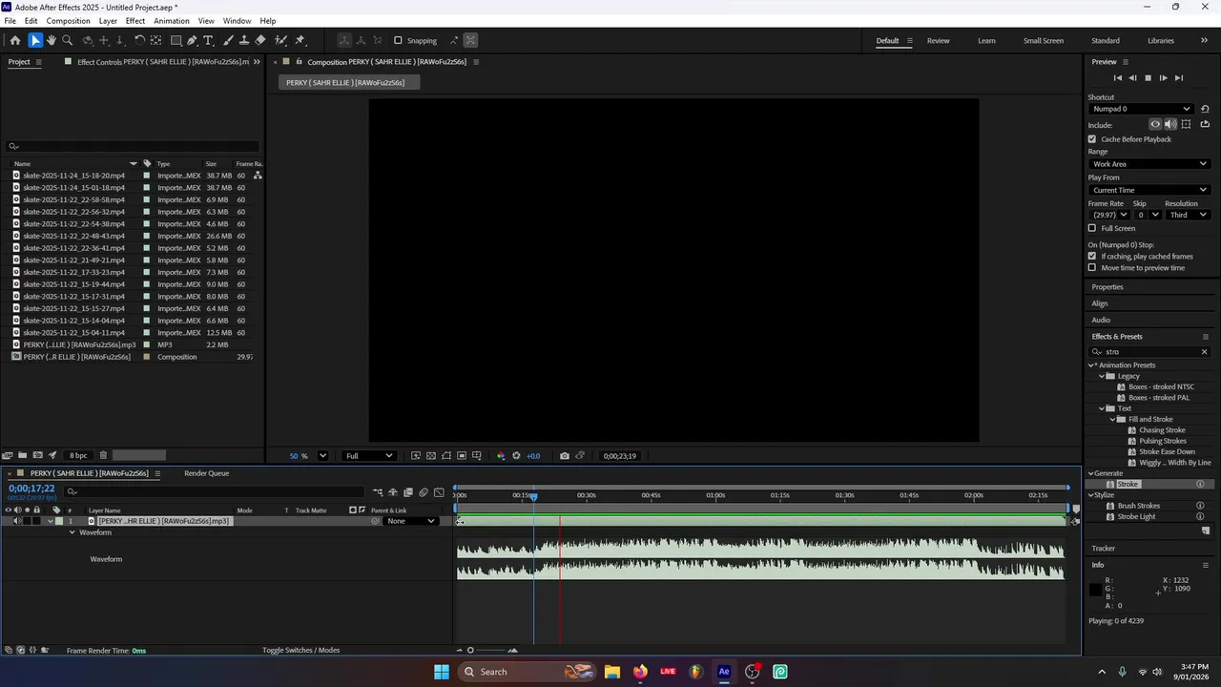
Task: Collapse the Waveform property group
Action: tap(72, 532)
